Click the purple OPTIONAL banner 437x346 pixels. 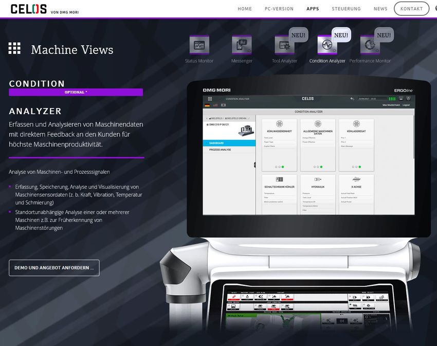76,93
